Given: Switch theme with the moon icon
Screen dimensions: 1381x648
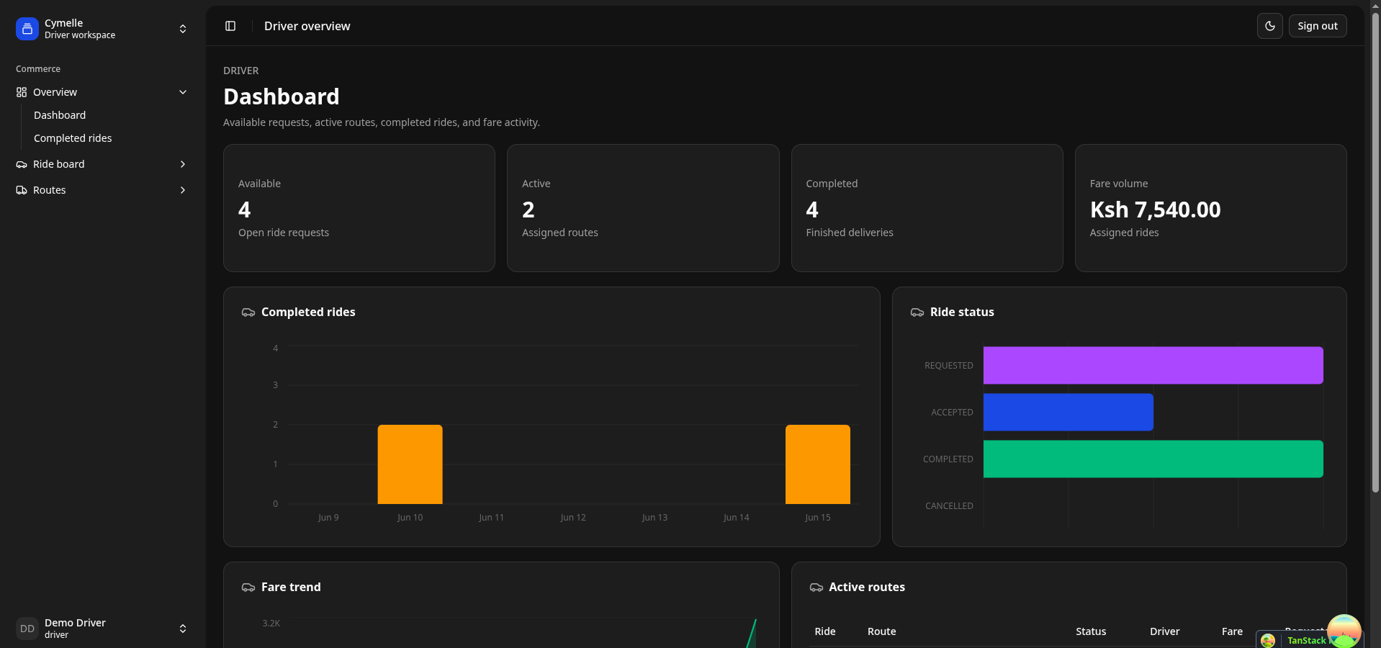Looking at the screenshot, I should (1270, 26).
